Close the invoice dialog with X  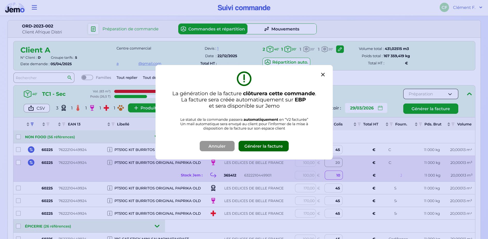[323, 75]
